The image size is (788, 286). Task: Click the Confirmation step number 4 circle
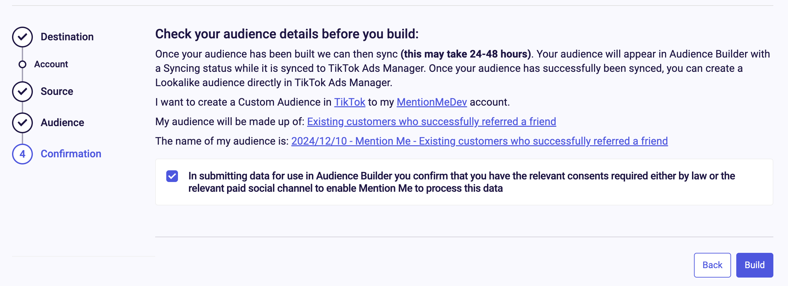click(22, 154)
